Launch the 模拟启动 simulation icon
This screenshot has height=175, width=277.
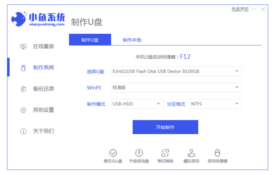191,153
